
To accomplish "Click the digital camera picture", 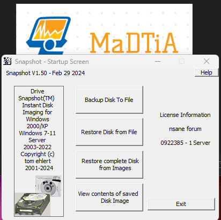I will point(48,186).
